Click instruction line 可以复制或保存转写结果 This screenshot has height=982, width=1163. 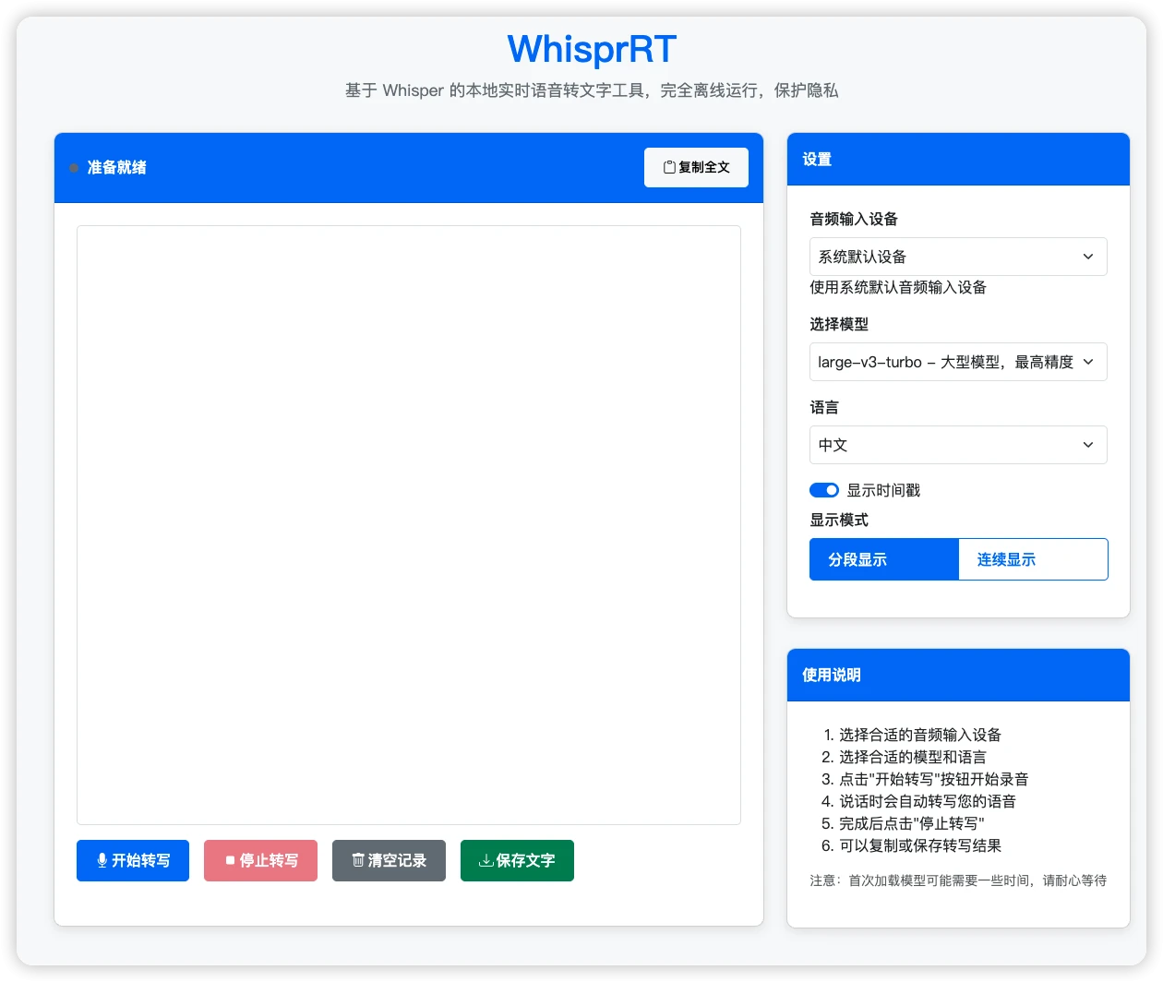point(920,845)
